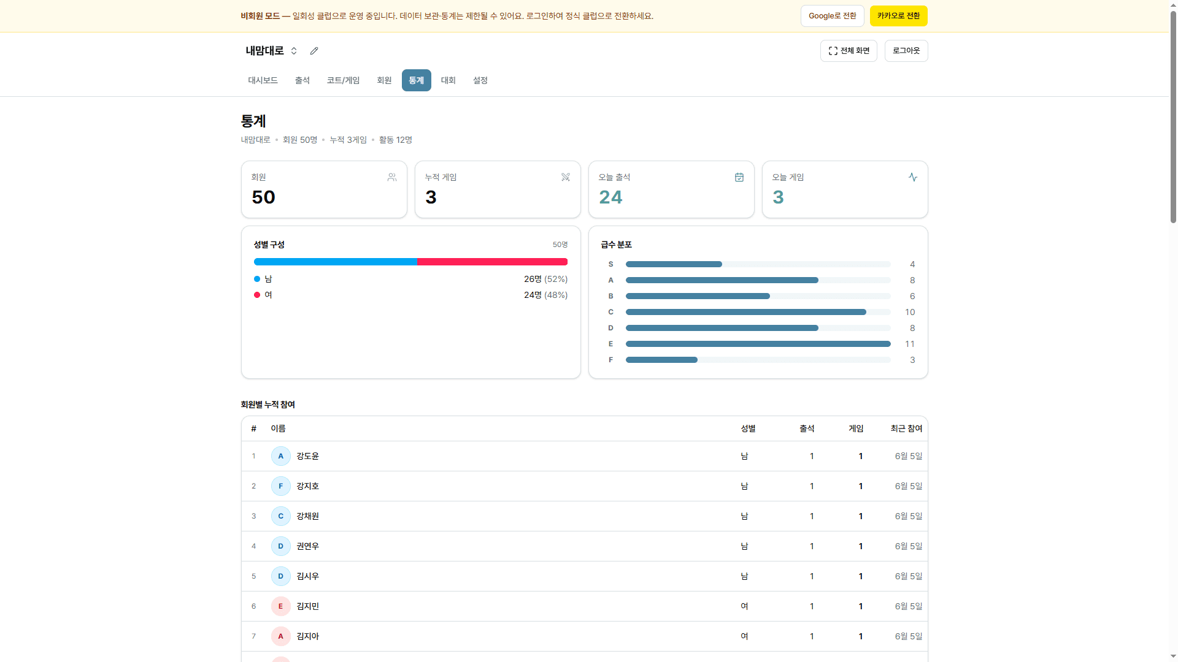The width and height of the screenshot is (1178, 662).
Task: Click the page vertical scrollbar thumb
Action: [x=1173, y=116]
